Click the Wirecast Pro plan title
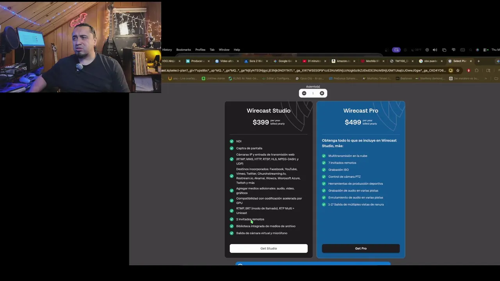This screenshot has height=281, width=500. (x=361, y=111)
